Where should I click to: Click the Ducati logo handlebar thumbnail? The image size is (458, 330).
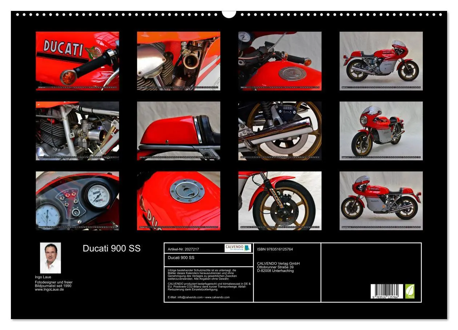click(77, 61)
